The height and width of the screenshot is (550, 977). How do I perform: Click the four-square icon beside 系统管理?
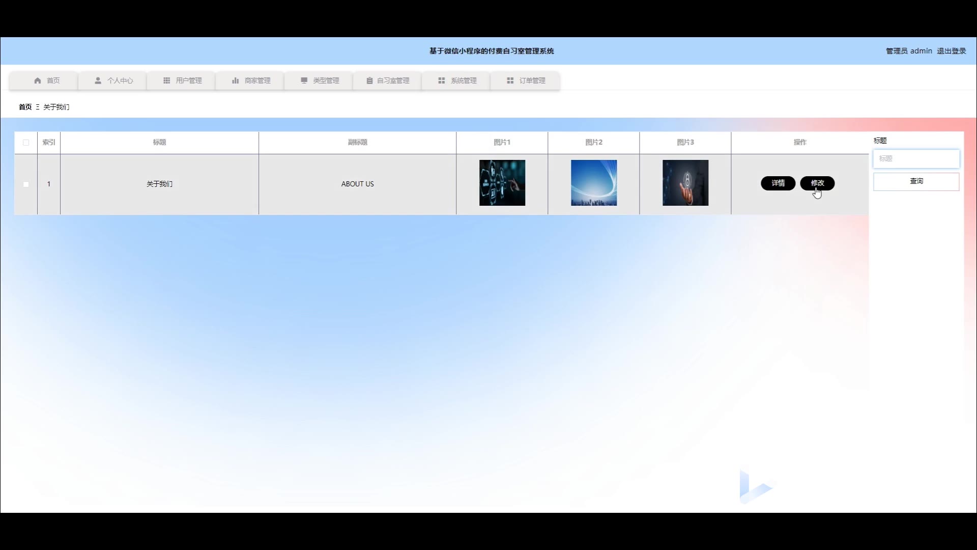[441, 80]
